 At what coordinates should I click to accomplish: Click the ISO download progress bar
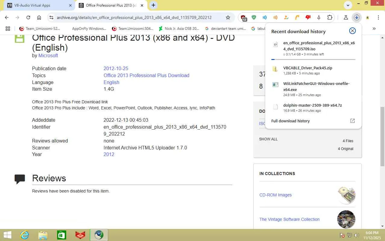click(313, 59)
